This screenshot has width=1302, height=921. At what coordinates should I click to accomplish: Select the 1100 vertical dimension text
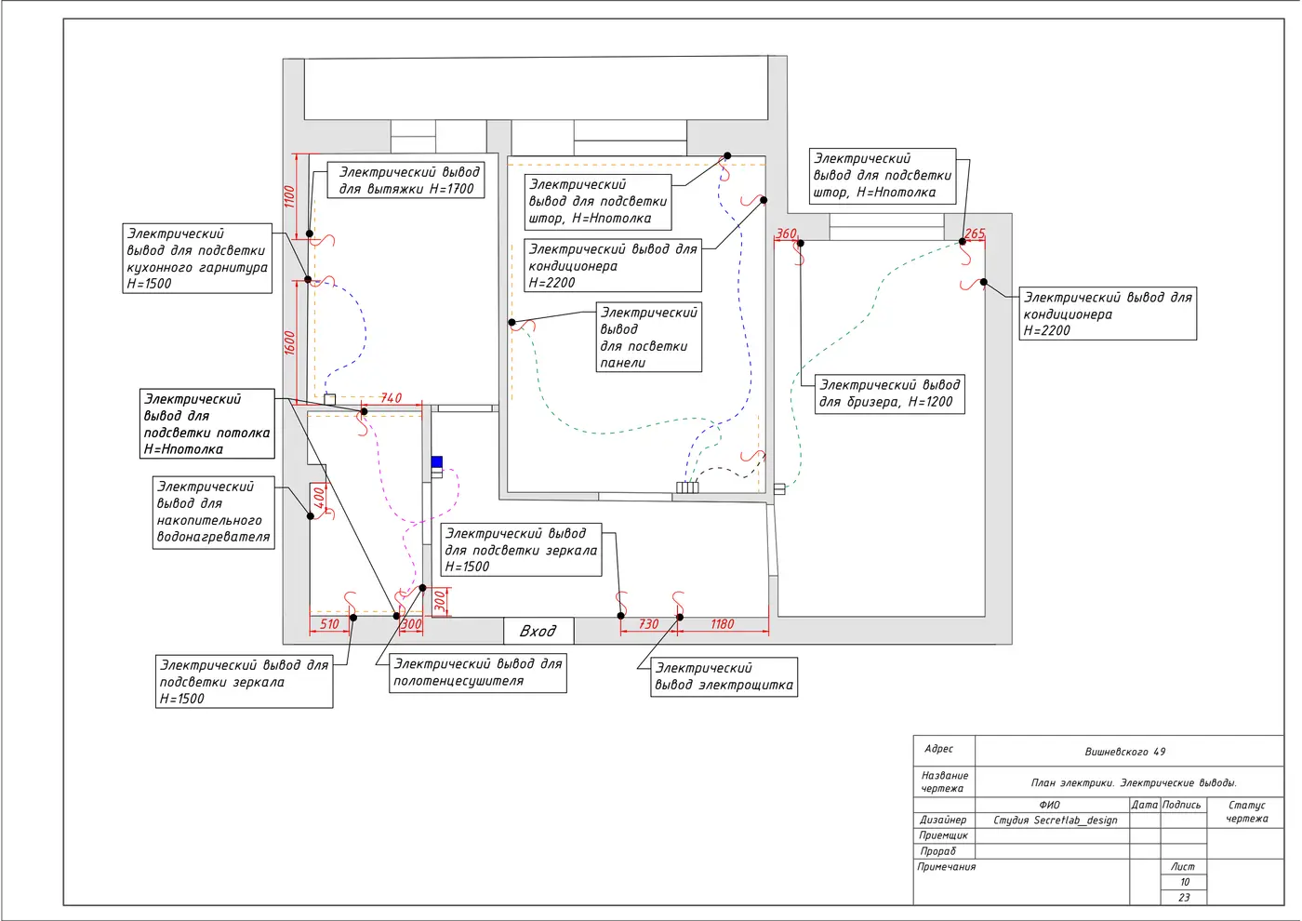pyautogui.click(x=289, y=196)
